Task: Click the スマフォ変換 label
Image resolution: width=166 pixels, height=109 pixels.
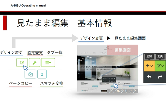Action: [52, 83]
